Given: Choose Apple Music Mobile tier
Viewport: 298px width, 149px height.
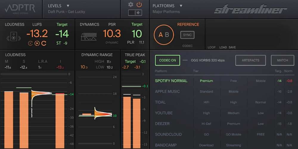Looking at the screenshot, I should pyautogui.click(x=233, y=91).
